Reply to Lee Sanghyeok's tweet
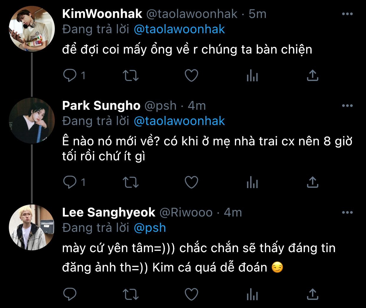The image size is (366, 308). [70, 294]
